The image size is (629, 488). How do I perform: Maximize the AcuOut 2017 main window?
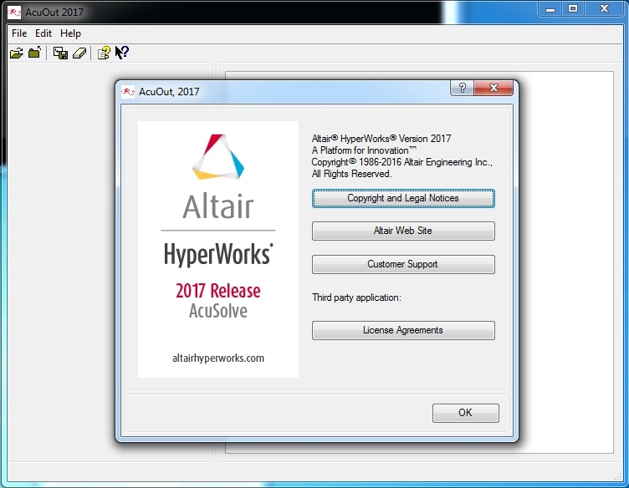point(573,9)
